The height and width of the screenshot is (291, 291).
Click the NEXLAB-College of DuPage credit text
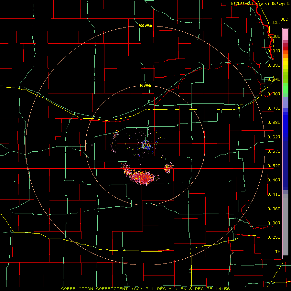point(260,4)
